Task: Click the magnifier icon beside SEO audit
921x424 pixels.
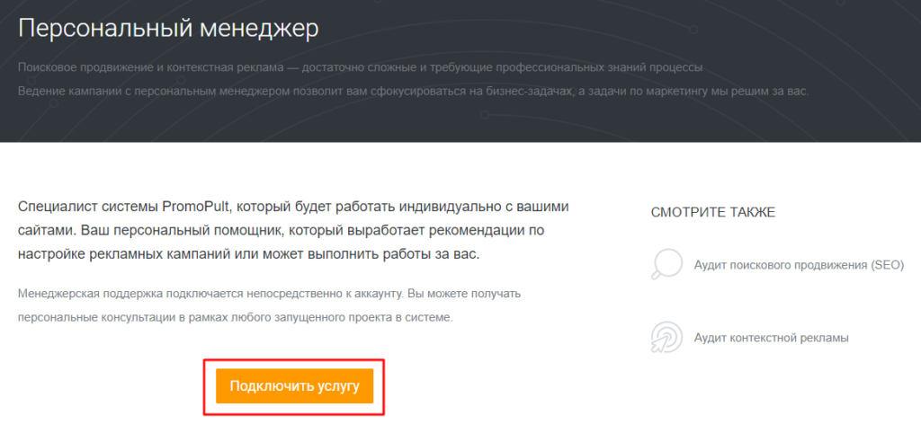Action: pos(666,265)
